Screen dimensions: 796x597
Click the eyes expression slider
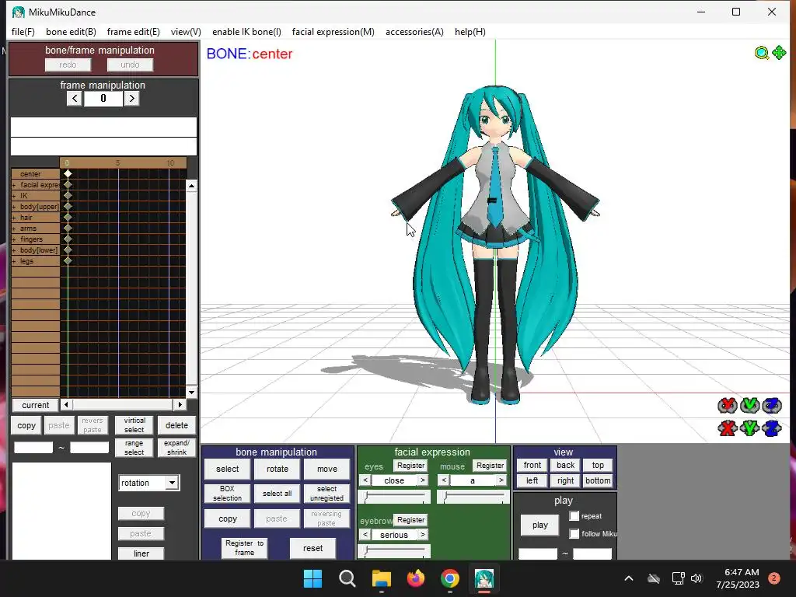(x=394, y=497)
